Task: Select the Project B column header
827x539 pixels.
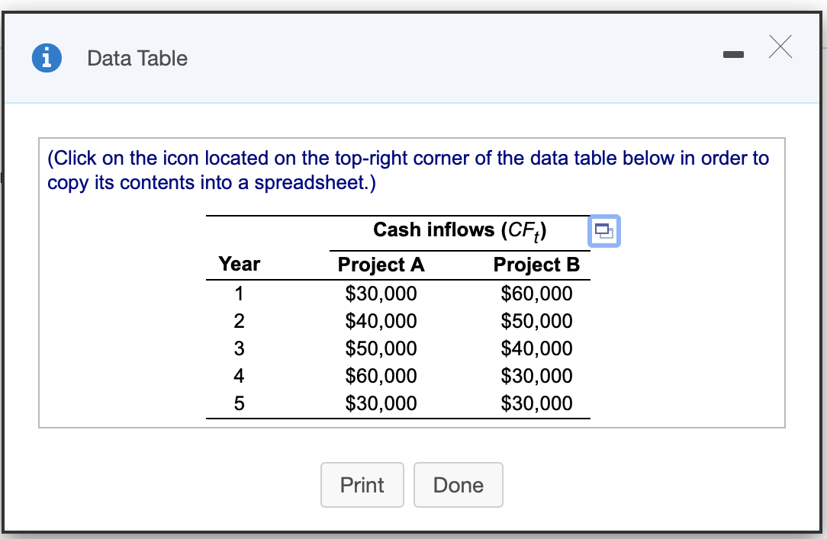Action: tap(537, 265)
